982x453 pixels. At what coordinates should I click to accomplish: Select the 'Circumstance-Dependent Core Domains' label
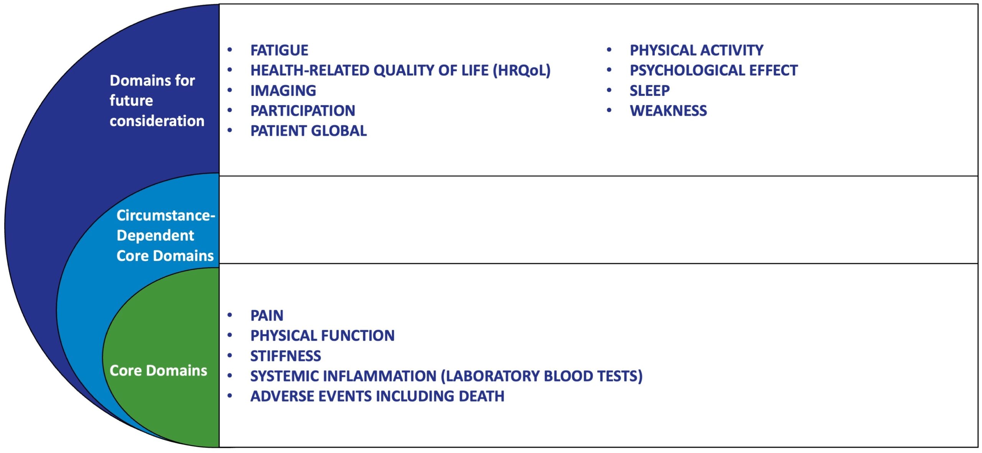[165, 235]
